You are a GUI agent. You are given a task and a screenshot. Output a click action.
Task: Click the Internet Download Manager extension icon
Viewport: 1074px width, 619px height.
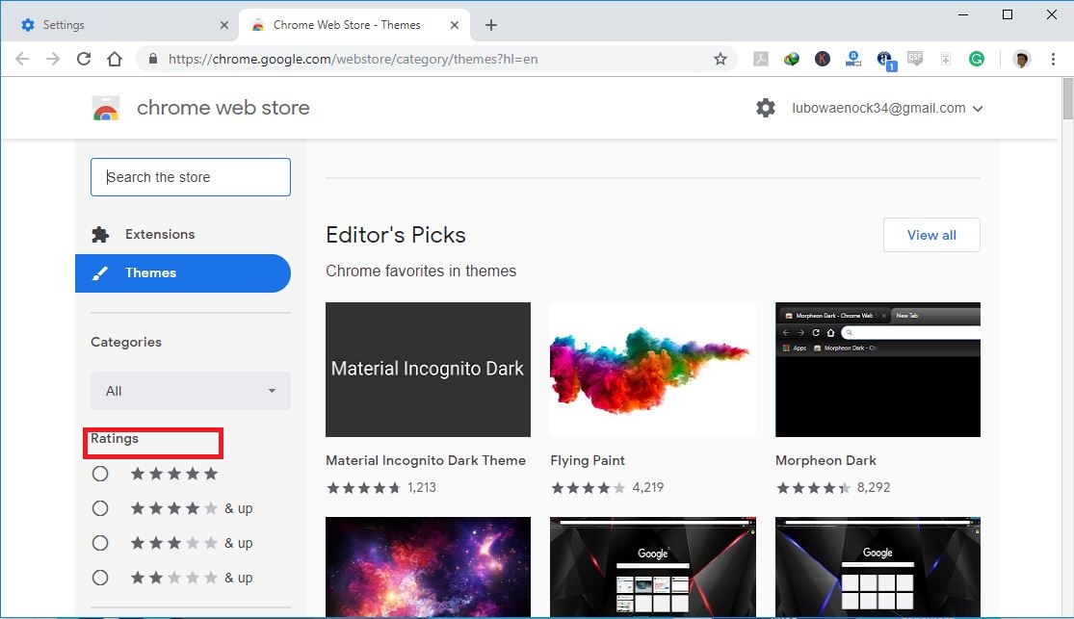coord(791,59)
